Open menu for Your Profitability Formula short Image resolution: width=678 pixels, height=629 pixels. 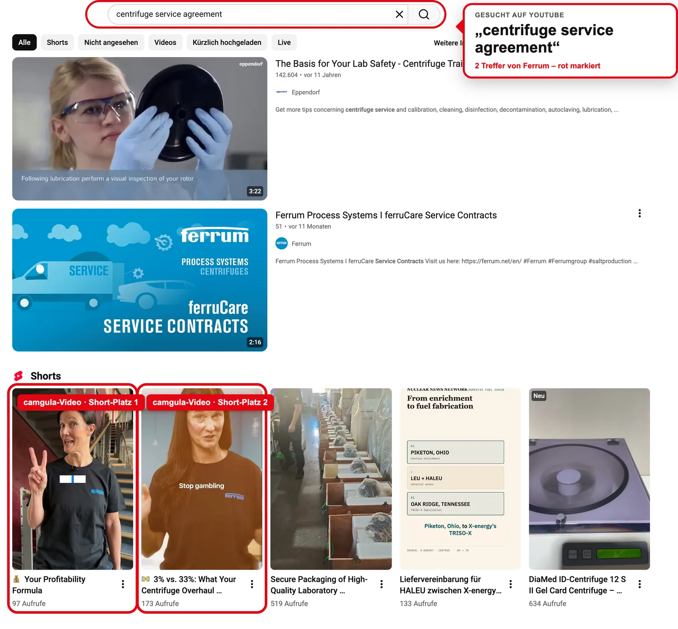(x=123, y=584)
